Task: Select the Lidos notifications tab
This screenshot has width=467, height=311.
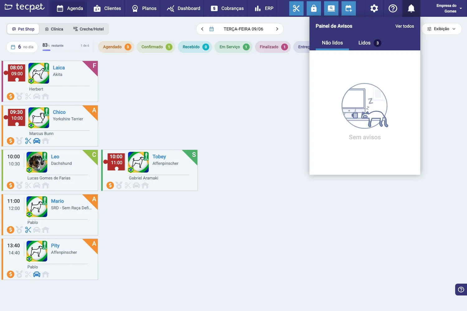Action: (x=370, y=43)
